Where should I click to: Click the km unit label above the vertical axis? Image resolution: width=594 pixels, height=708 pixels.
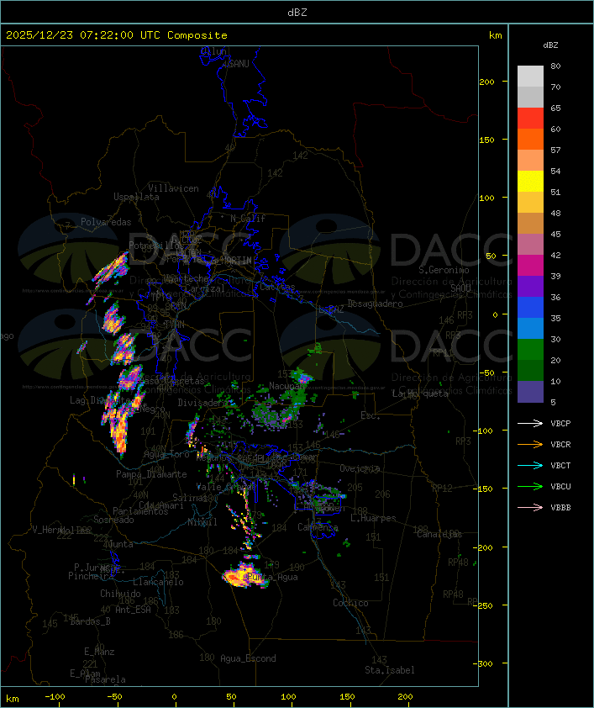click(495, 35)
